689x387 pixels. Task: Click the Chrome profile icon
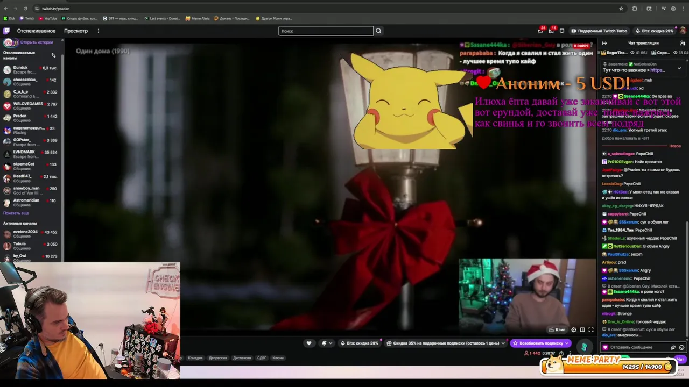673,9
